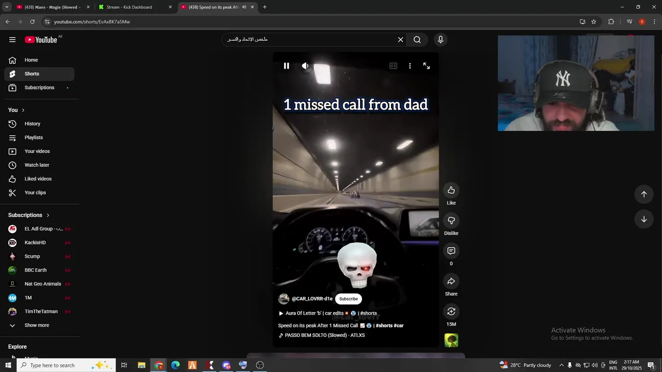Open Your videos

tap(39, 151)
